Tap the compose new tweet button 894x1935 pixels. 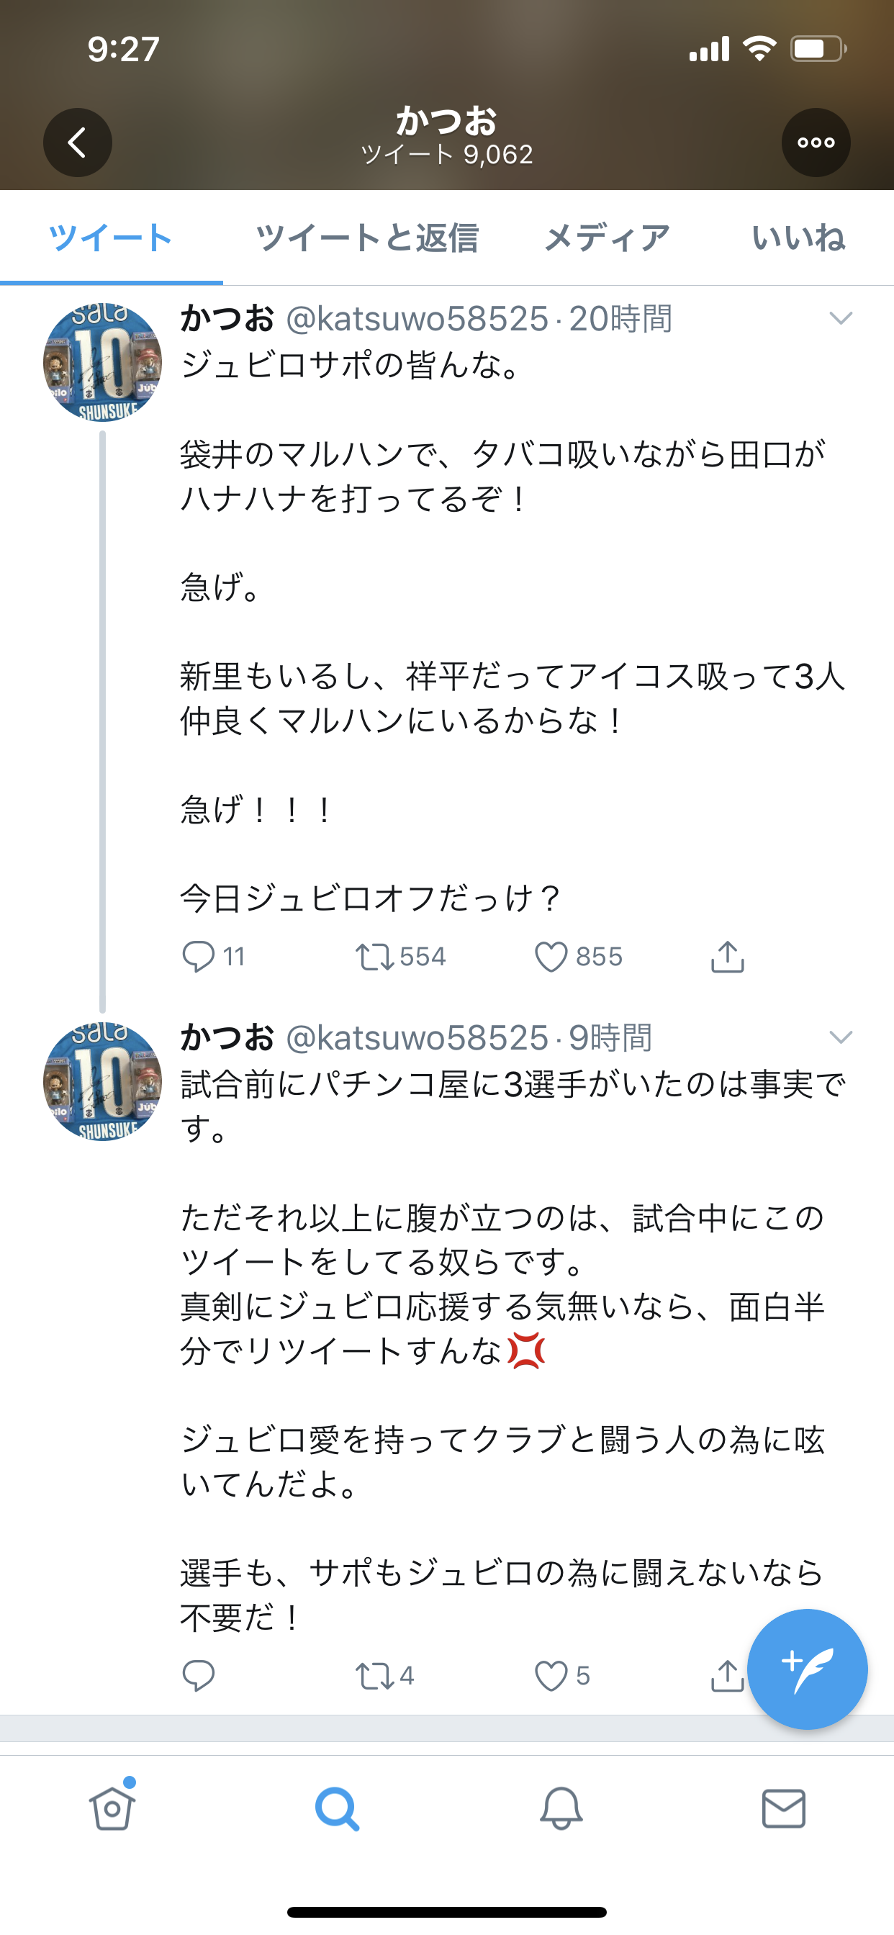(808, 1669)
